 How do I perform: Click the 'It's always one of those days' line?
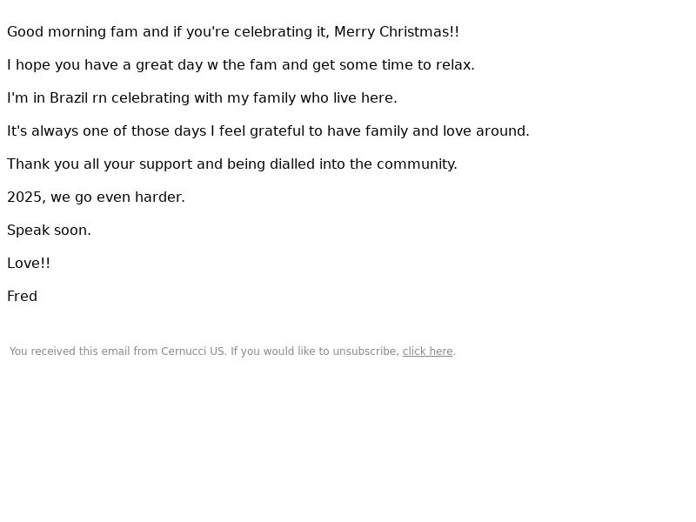[268, 131]
